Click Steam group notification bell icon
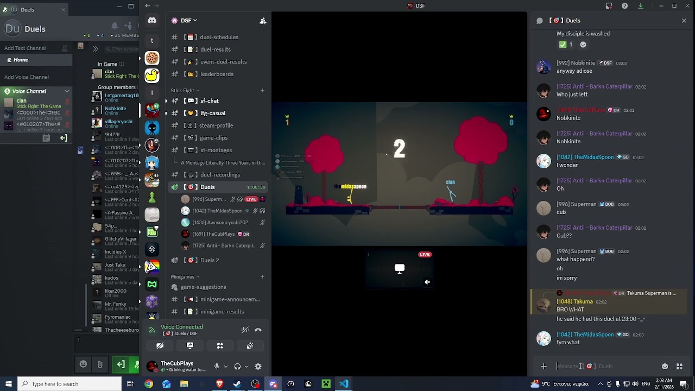This screenshot has height=391, width=695. tap(115, 26)
